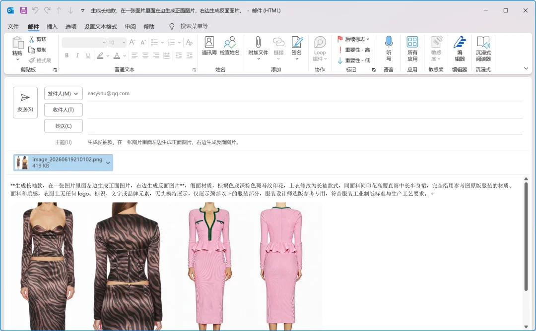Click 复制 to copy

pyautogui.click(x=38, y=50)
